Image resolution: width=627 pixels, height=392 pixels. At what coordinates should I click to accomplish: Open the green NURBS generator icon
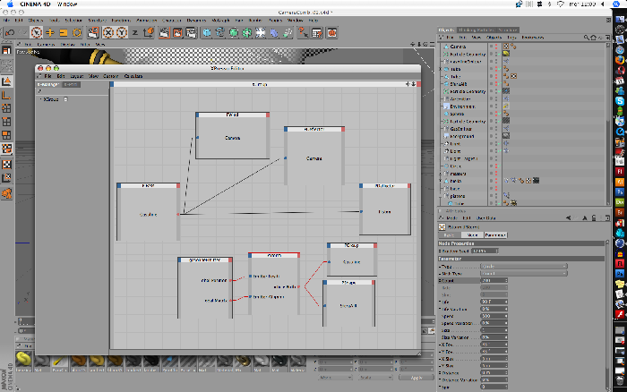coord(234,33)
